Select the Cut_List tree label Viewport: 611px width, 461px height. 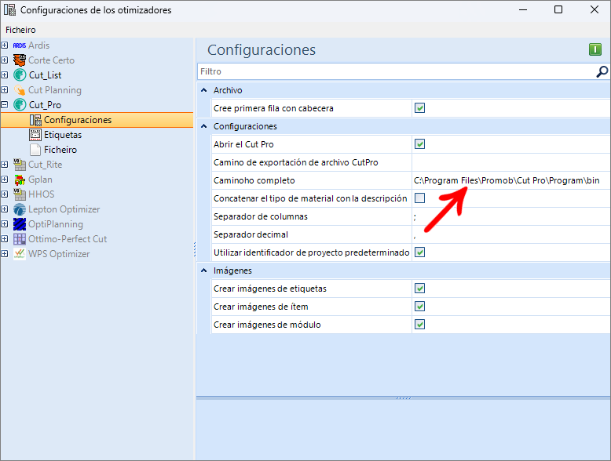pyautogui.click(x=46, y=75)
